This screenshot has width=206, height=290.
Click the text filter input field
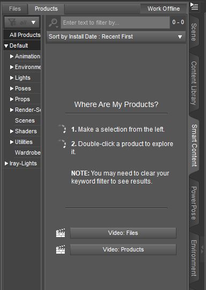coord(115,22)
